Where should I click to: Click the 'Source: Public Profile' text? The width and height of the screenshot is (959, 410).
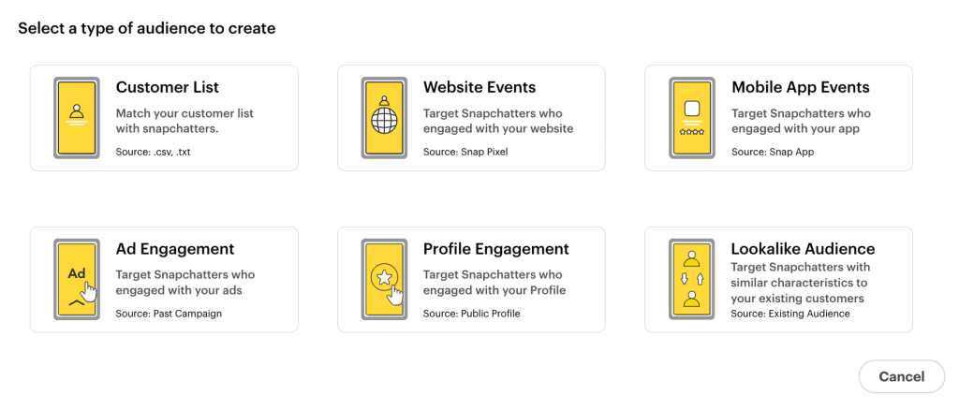coord(472,315)
